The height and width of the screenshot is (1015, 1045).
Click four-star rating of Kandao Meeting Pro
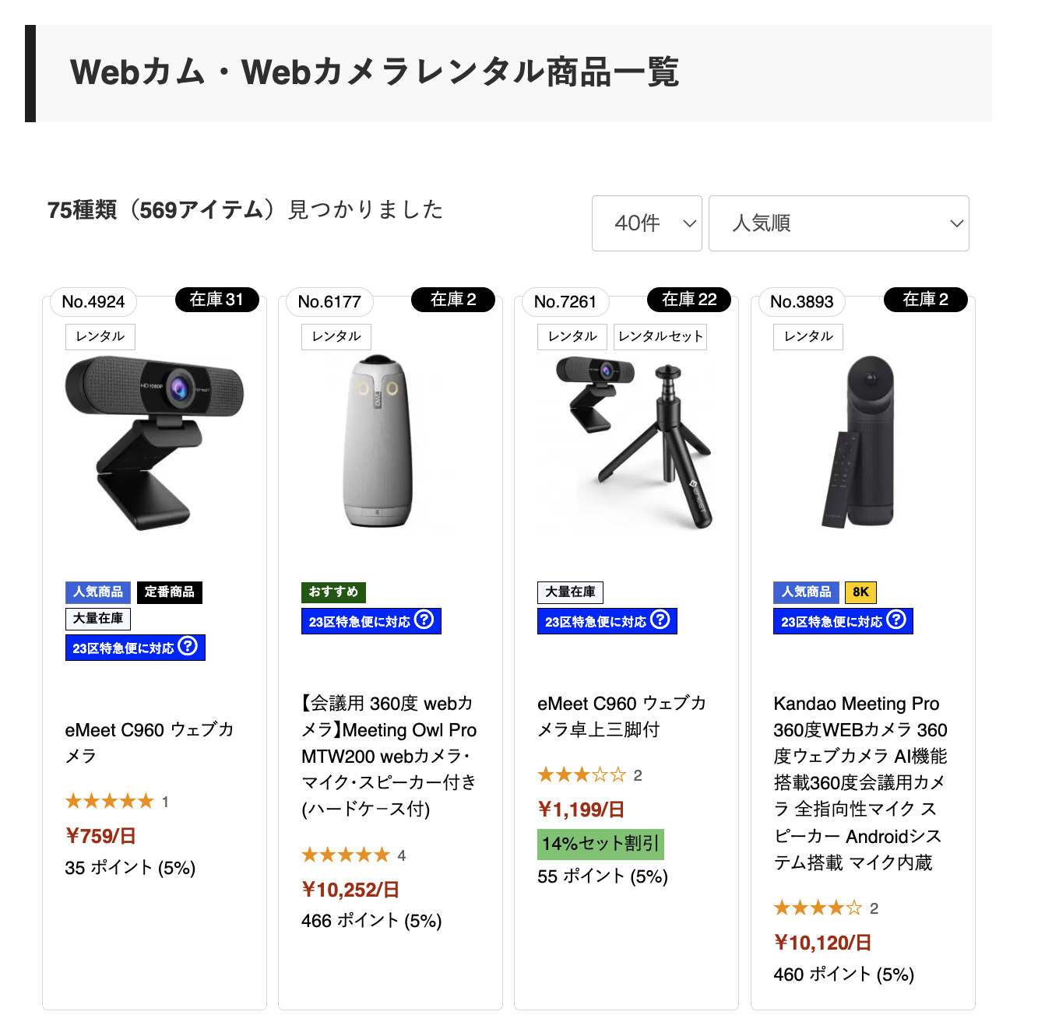(x=818, y=908)
